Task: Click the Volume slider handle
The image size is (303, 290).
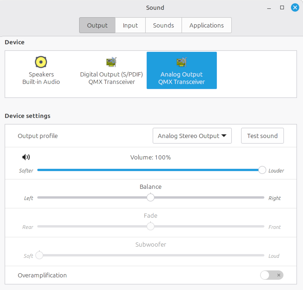Action: pyautogui.click(x=262, y=170)
